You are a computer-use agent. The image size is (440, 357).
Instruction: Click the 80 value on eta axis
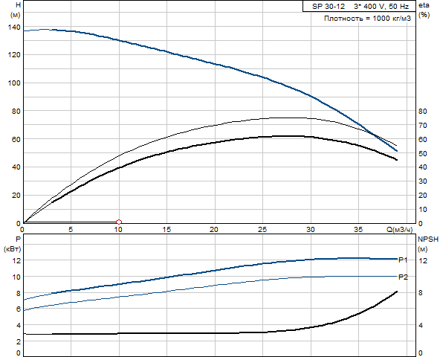[423, 112]
